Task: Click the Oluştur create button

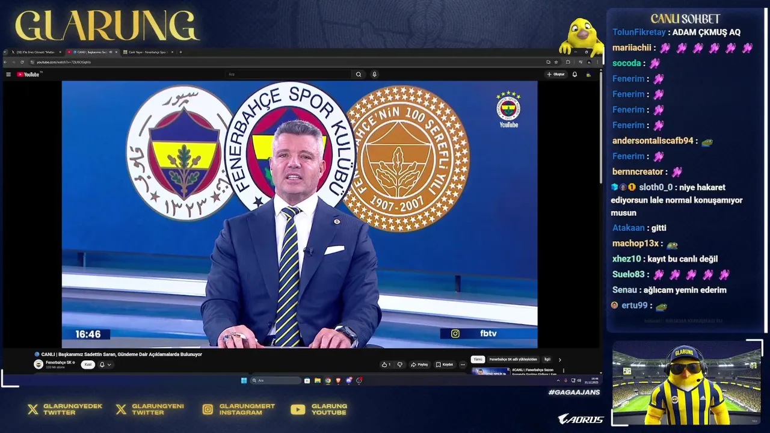Action: (556, 75)
